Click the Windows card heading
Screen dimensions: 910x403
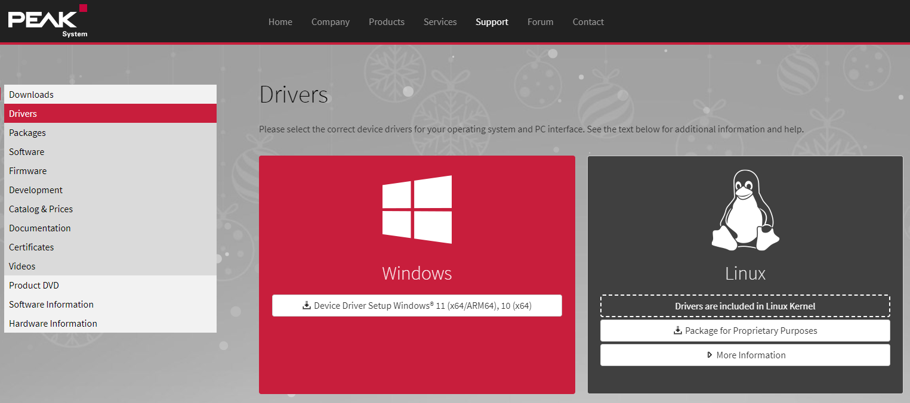pos(417,273)
